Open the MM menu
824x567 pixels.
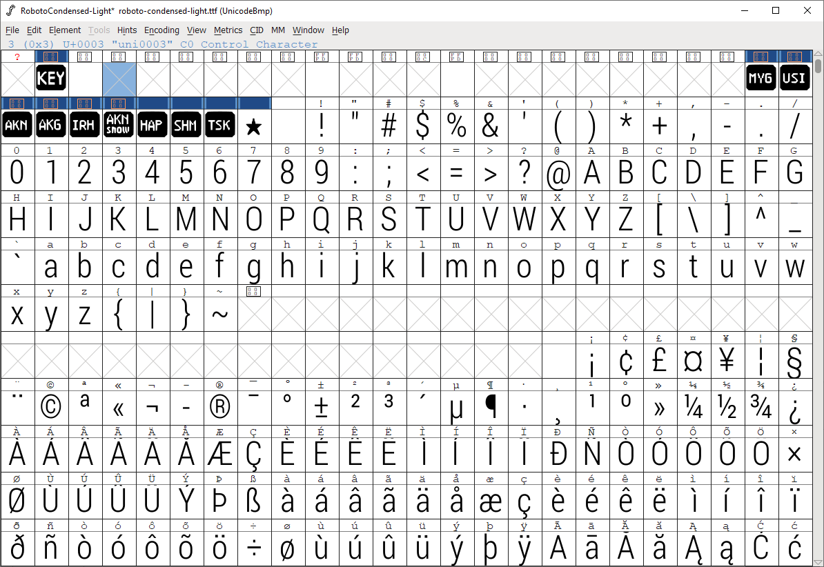point(278,30)
